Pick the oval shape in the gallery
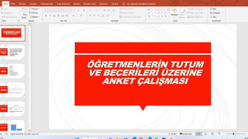 tap(162, 10)
